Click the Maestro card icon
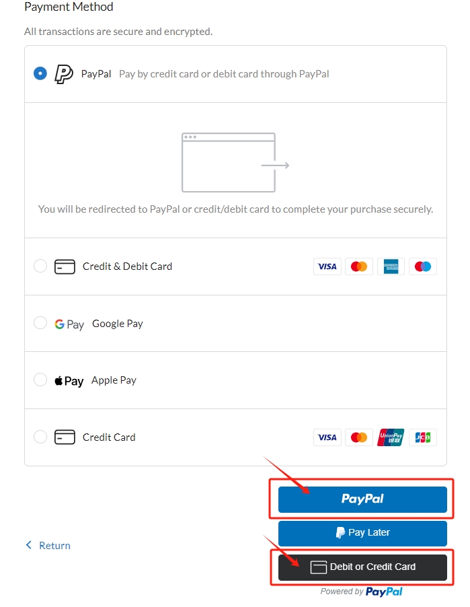Image resolution: width=470 pixels, height=607 pixels. tap(422, 266)
